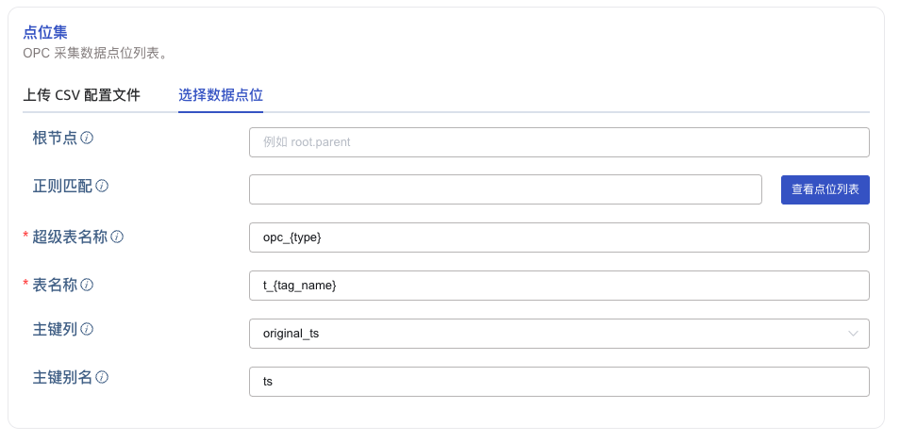Click the 表名称 info icon
Screen dimensions: 900x442
tap(87, 284)
